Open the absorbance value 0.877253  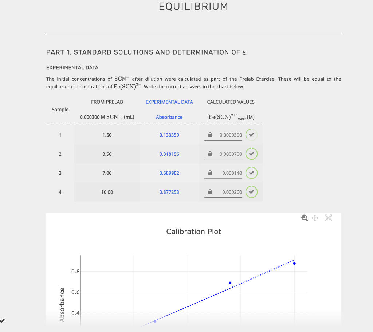(x=169, y=192)
